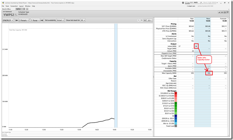Open the Show bid stack for All dropdown
Viewport: 233px width, 140px height.
pos(83,20)
